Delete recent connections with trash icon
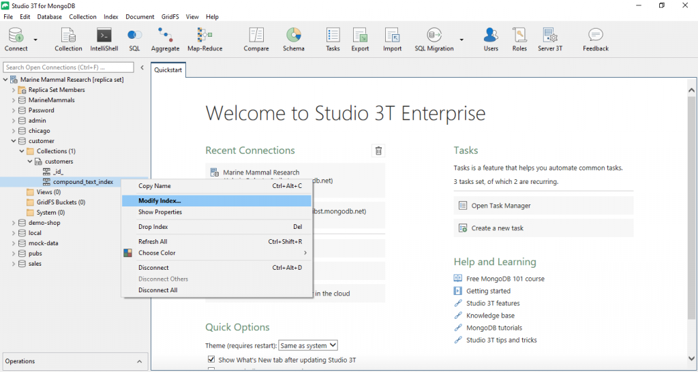The image size is (698, 372). tap(378, 151)
